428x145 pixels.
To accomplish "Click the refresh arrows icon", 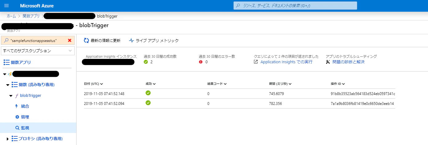I will [x=86, y=40].
